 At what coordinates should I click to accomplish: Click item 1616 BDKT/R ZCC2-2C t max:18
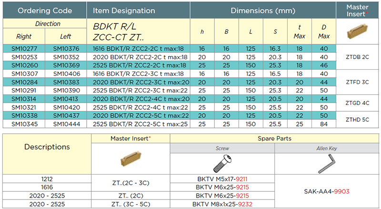pyautogui.click(x=138, y=49)
